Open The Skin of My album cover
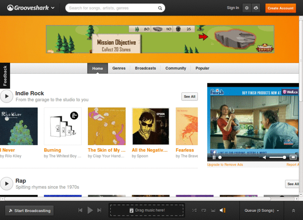Screen dimensions: 303x220 [x=107, y=126]
